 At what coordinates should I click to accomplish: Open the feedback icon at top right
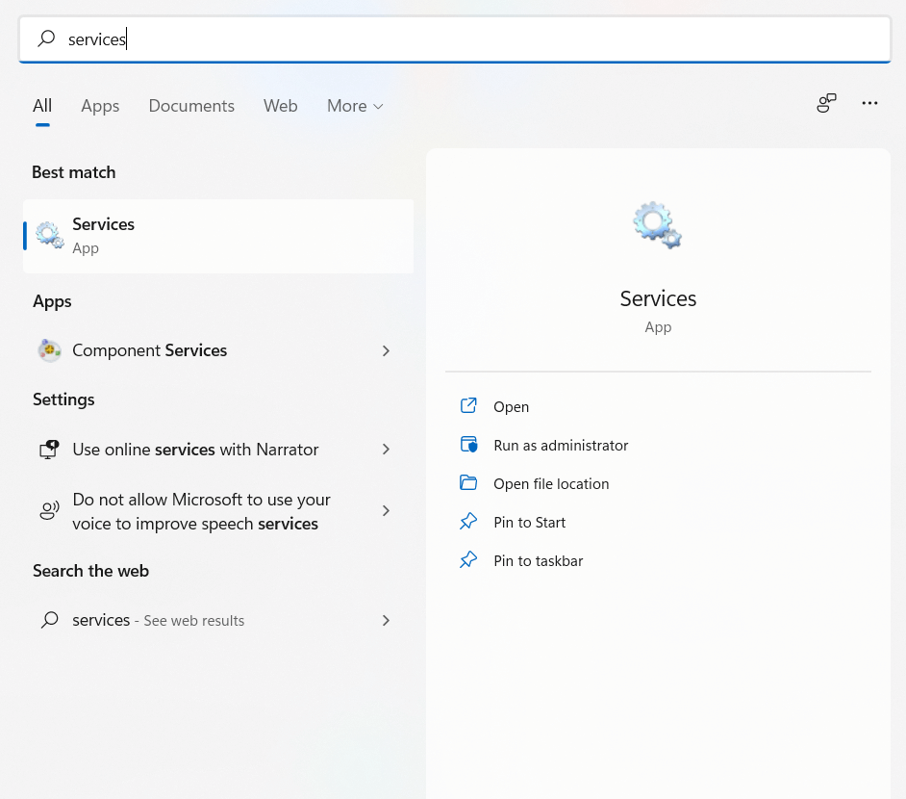(826, 103)
